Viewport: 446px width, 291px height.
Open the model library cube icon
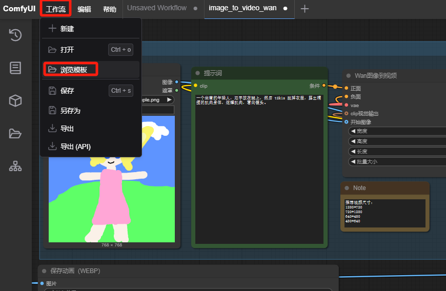(15, 100)
